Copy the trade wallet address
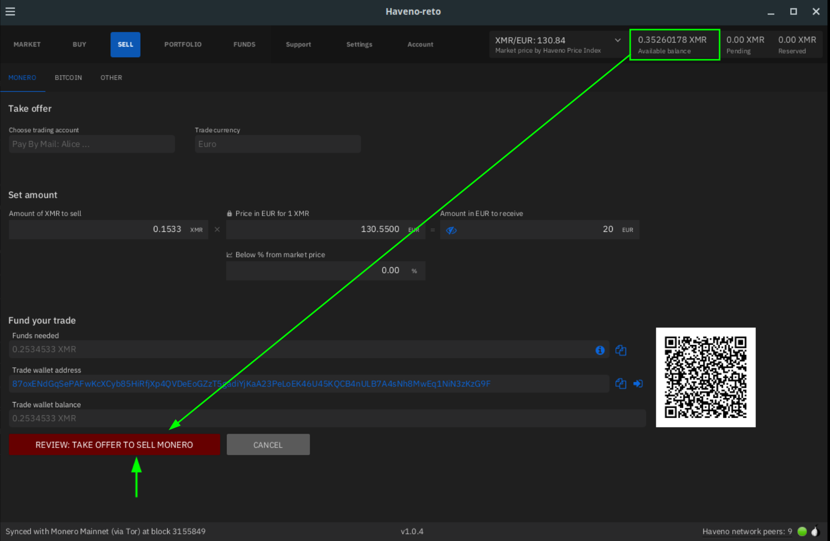This screenshot has width=830, height=541. coord(621,384)
